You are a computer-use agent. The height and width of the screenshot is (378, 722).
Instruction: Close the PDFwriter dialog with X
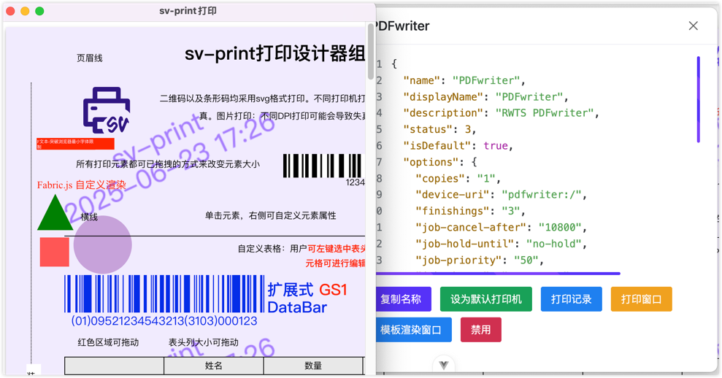(x=693, y=26)
